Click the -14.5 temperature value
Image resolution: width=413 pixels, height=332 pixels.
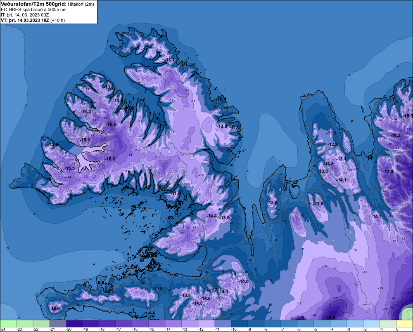[86, 111]
